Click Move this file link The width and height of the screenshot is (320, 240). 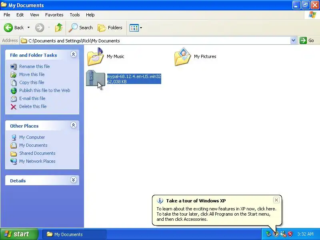pos(32,74)
